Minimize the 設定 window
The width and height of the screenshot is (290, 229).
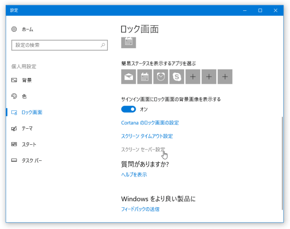tap(245, 10)
